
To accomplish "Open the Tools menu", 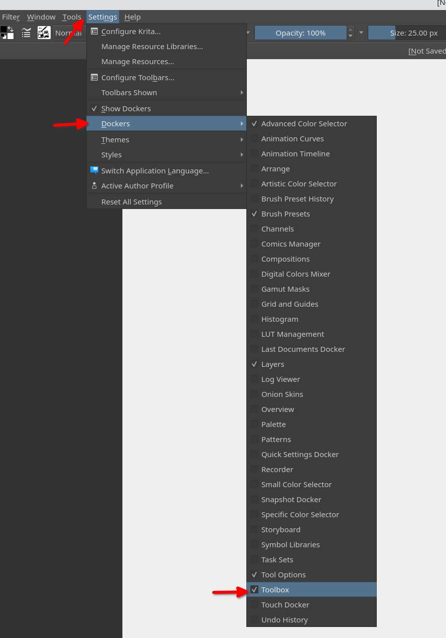I will 72,17.
